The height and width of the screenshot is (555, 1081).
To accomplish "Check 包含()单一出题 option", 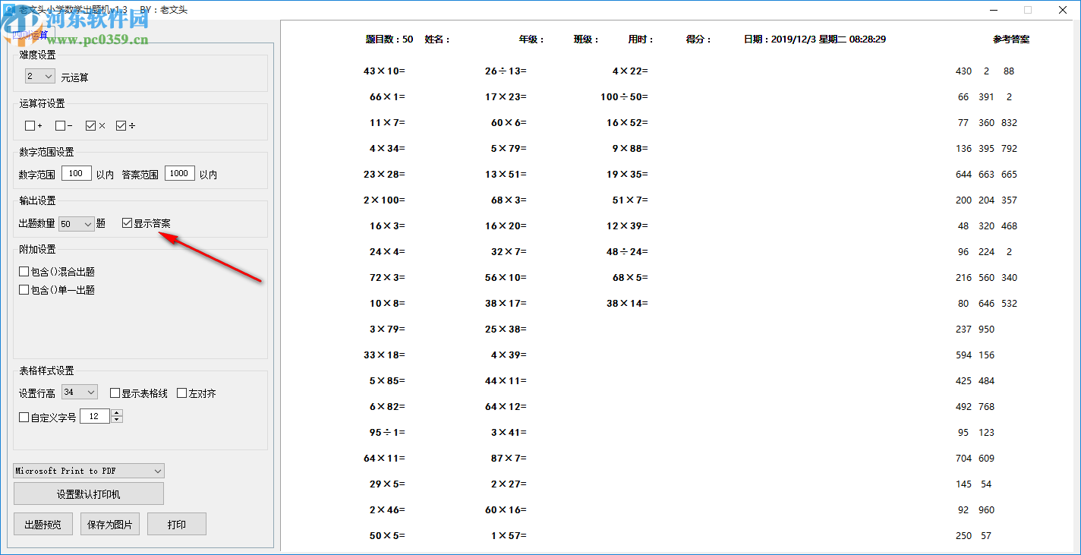I will pyautogui.click(x=24, y=289).
